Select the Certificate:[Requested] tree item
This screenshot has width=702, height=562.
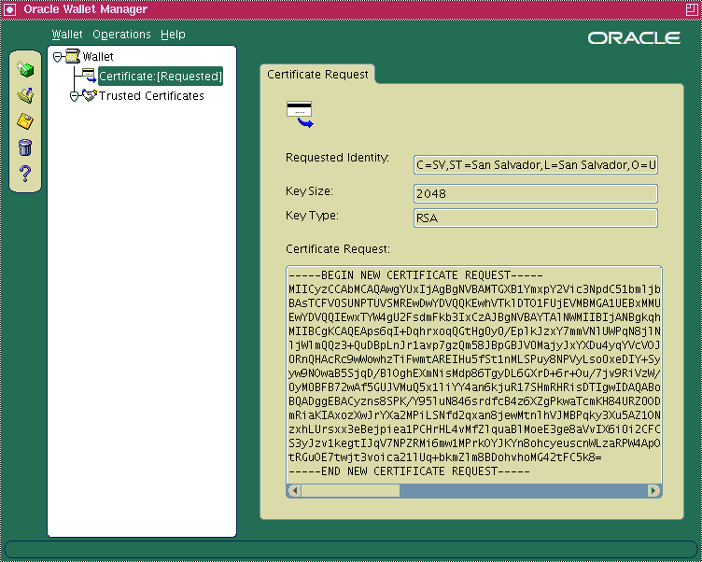click(x=161, y=77)
